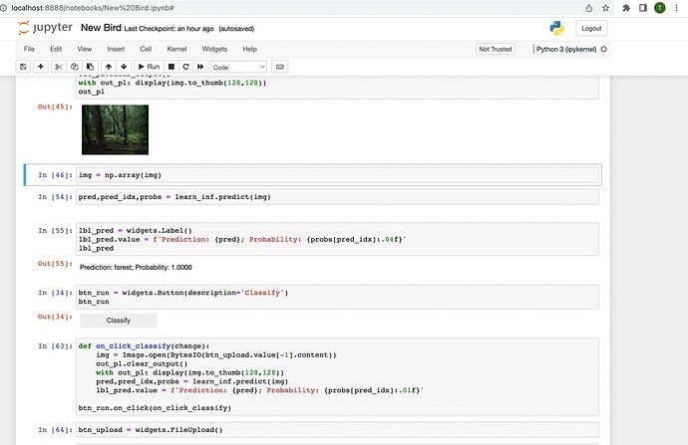Screen dimensions: 688x445
Task: Move the selected cell up
Action: click(x=109, y=67)
